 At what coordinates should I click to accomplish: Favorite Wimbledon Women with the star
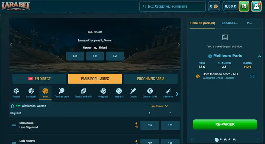[x=13, y=106]
